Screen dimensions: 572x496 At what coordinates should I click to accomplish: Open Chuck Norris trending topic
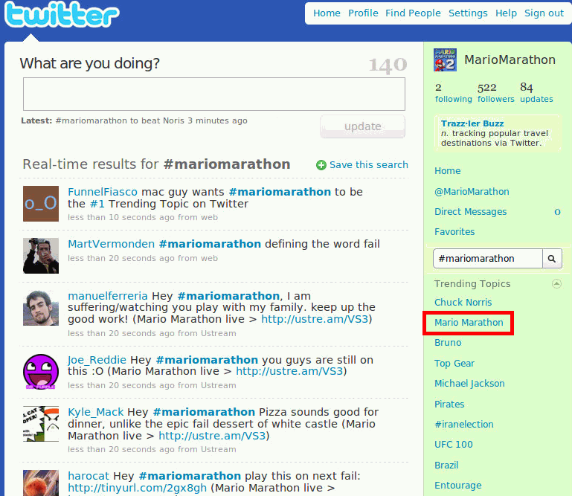tap(463, 303)
